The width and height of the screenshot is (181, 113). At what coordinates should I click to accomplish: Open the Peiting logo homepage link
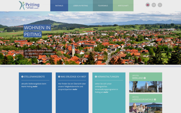pos(29,5)
